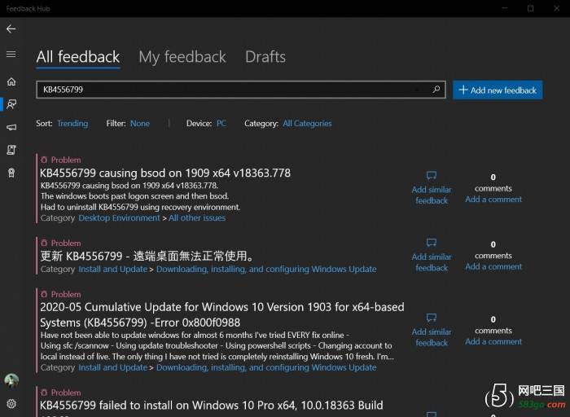Open the Quests sidebar icon
This screenshot has height=417, width=570.
click(11, 150)
